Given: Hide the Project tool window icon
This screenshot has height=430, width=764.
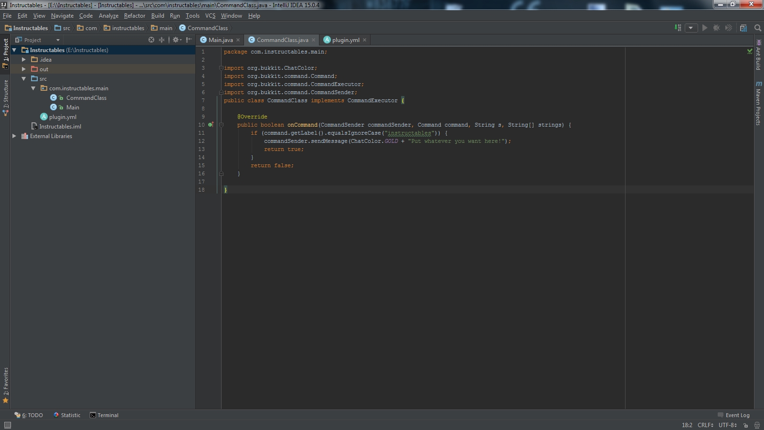Looking at the screenshot, I should [x=189, y=40].
